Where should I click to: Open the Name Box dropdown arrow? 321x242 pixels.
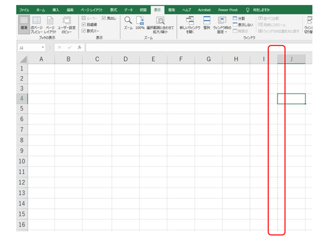43,48
